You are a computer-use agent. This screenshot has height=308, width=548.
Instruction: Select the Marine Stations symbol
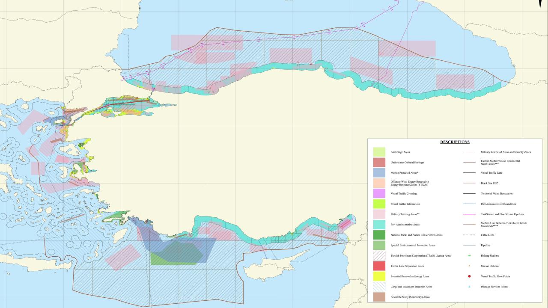(469, 266)
